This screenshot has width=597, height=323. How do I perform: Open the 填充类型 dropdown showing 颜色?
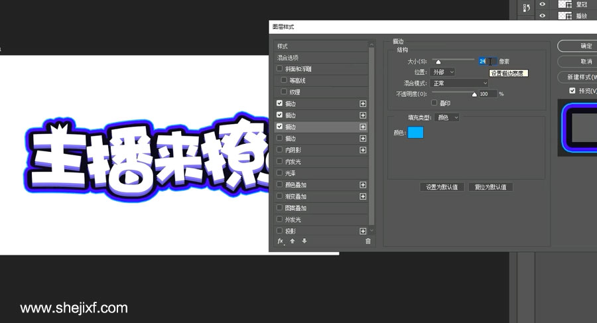(447, 117)
